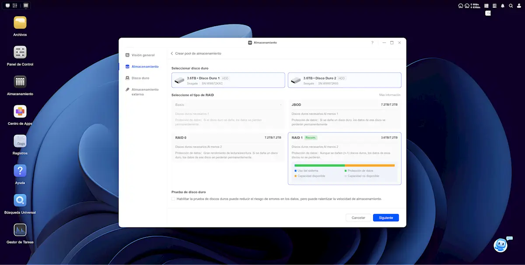Select the RAID 1 recommended option
525x265 pixels.
344,158
